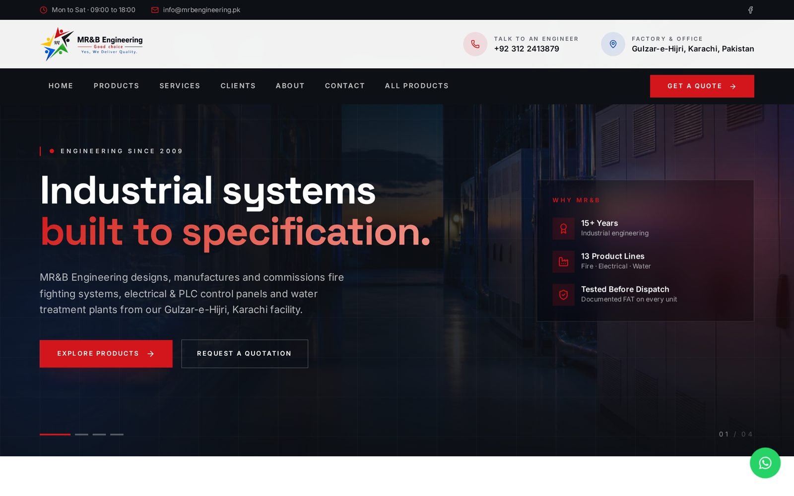Viewport: 794px width, 496px height.
Task: Open the Services menu item
Action: [x=180, y=86]
